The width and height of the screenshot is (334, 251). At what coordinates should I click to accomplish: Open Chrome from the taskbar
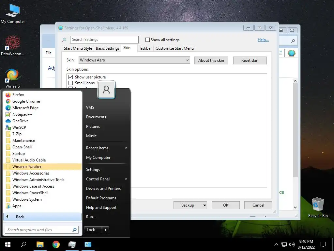click(x=56, y=244)
